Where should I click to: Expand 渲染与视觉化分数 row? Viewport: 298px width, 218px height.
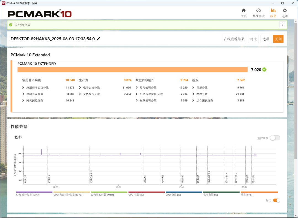tap(137, 94)
